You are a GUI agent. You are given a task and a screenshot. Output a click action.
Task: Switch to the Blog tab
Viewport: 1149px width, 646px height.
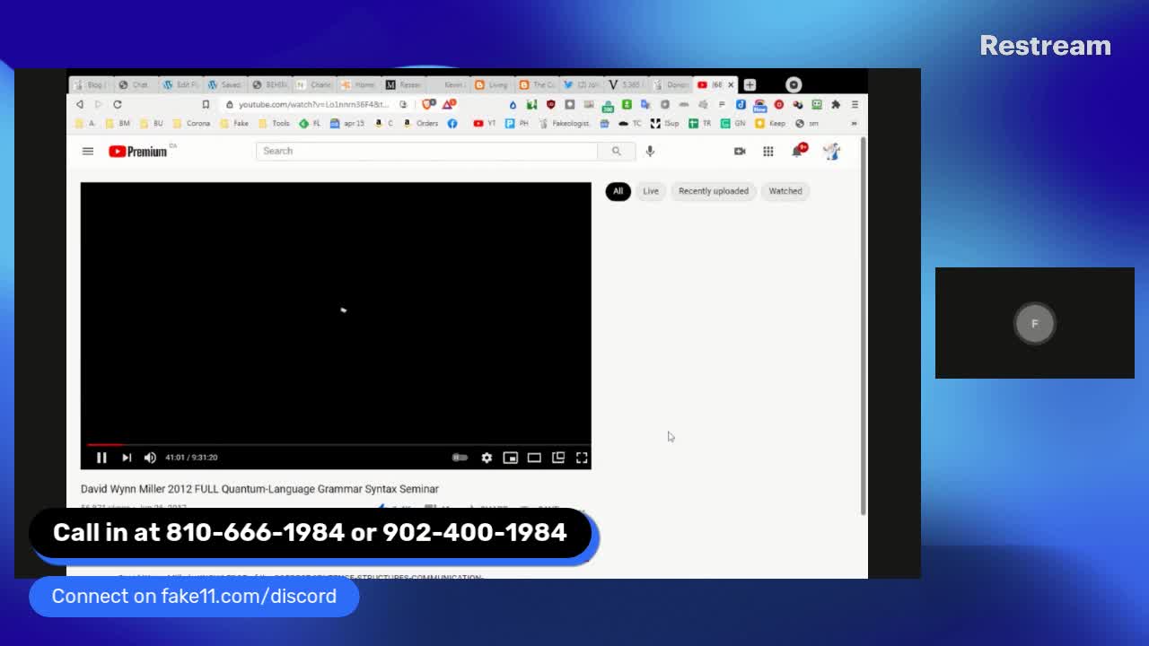90,84
